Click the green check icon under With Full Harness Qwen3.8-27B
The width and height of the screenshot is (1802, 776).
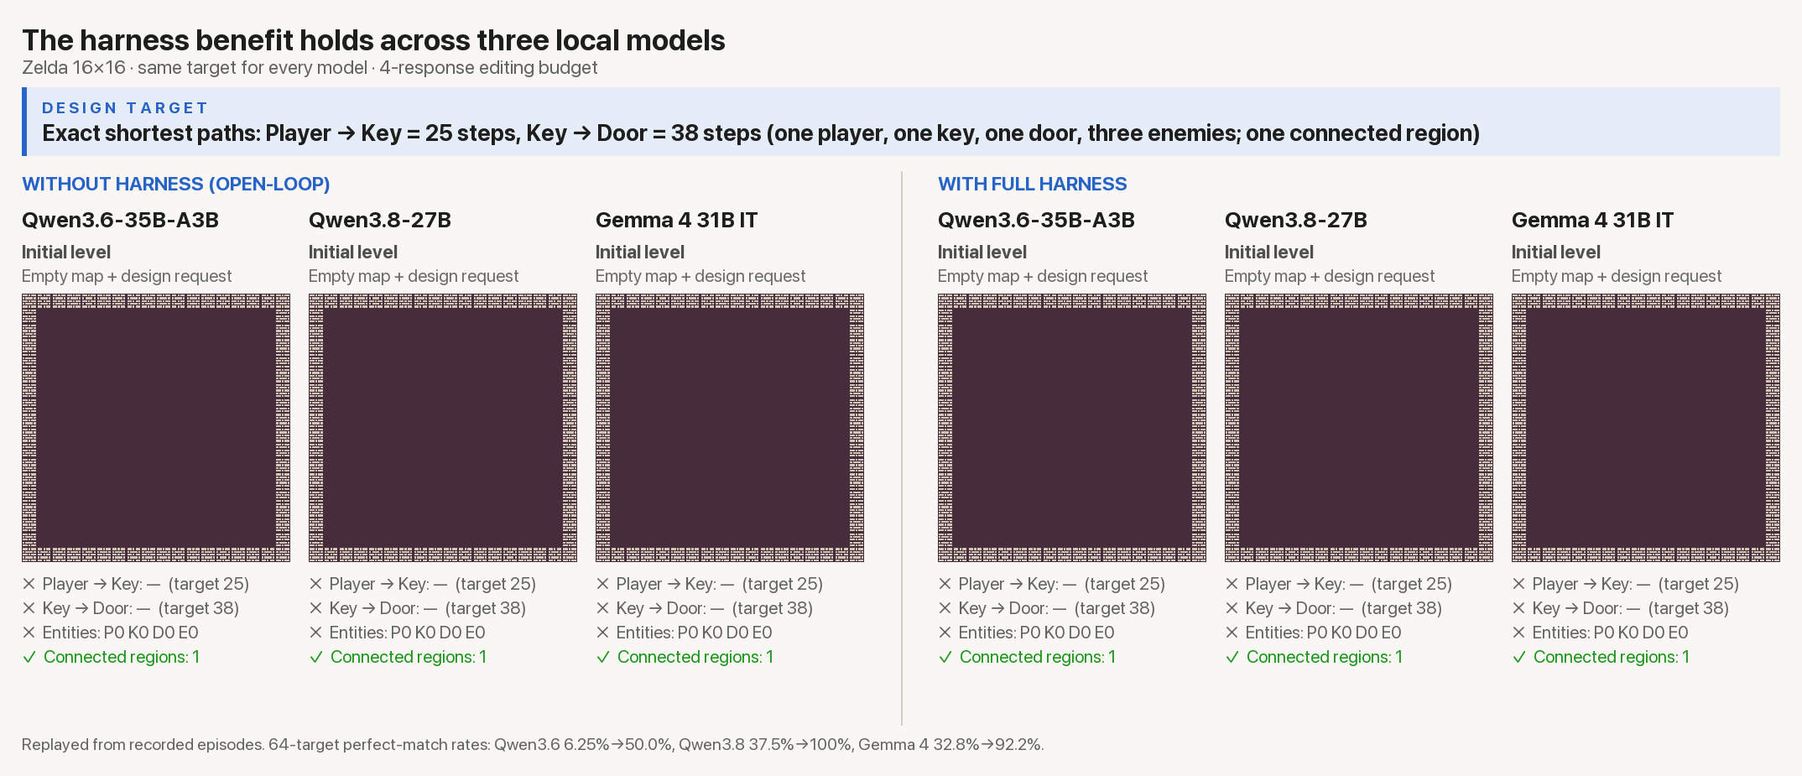click(x=1232, y=658)
